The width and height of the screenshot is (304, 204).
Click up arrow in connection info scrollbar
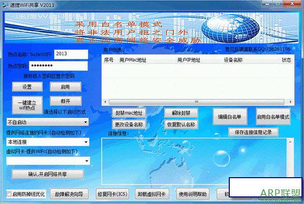click(x=290, y=142)
